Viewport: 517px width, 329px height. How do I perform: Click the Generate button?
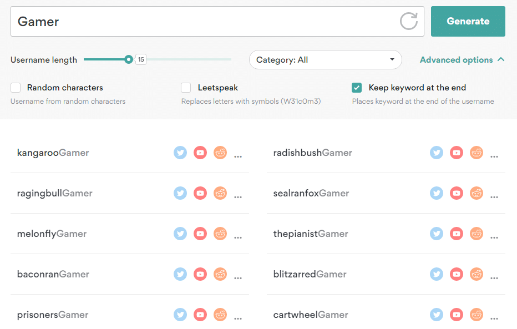pos(468,21)
